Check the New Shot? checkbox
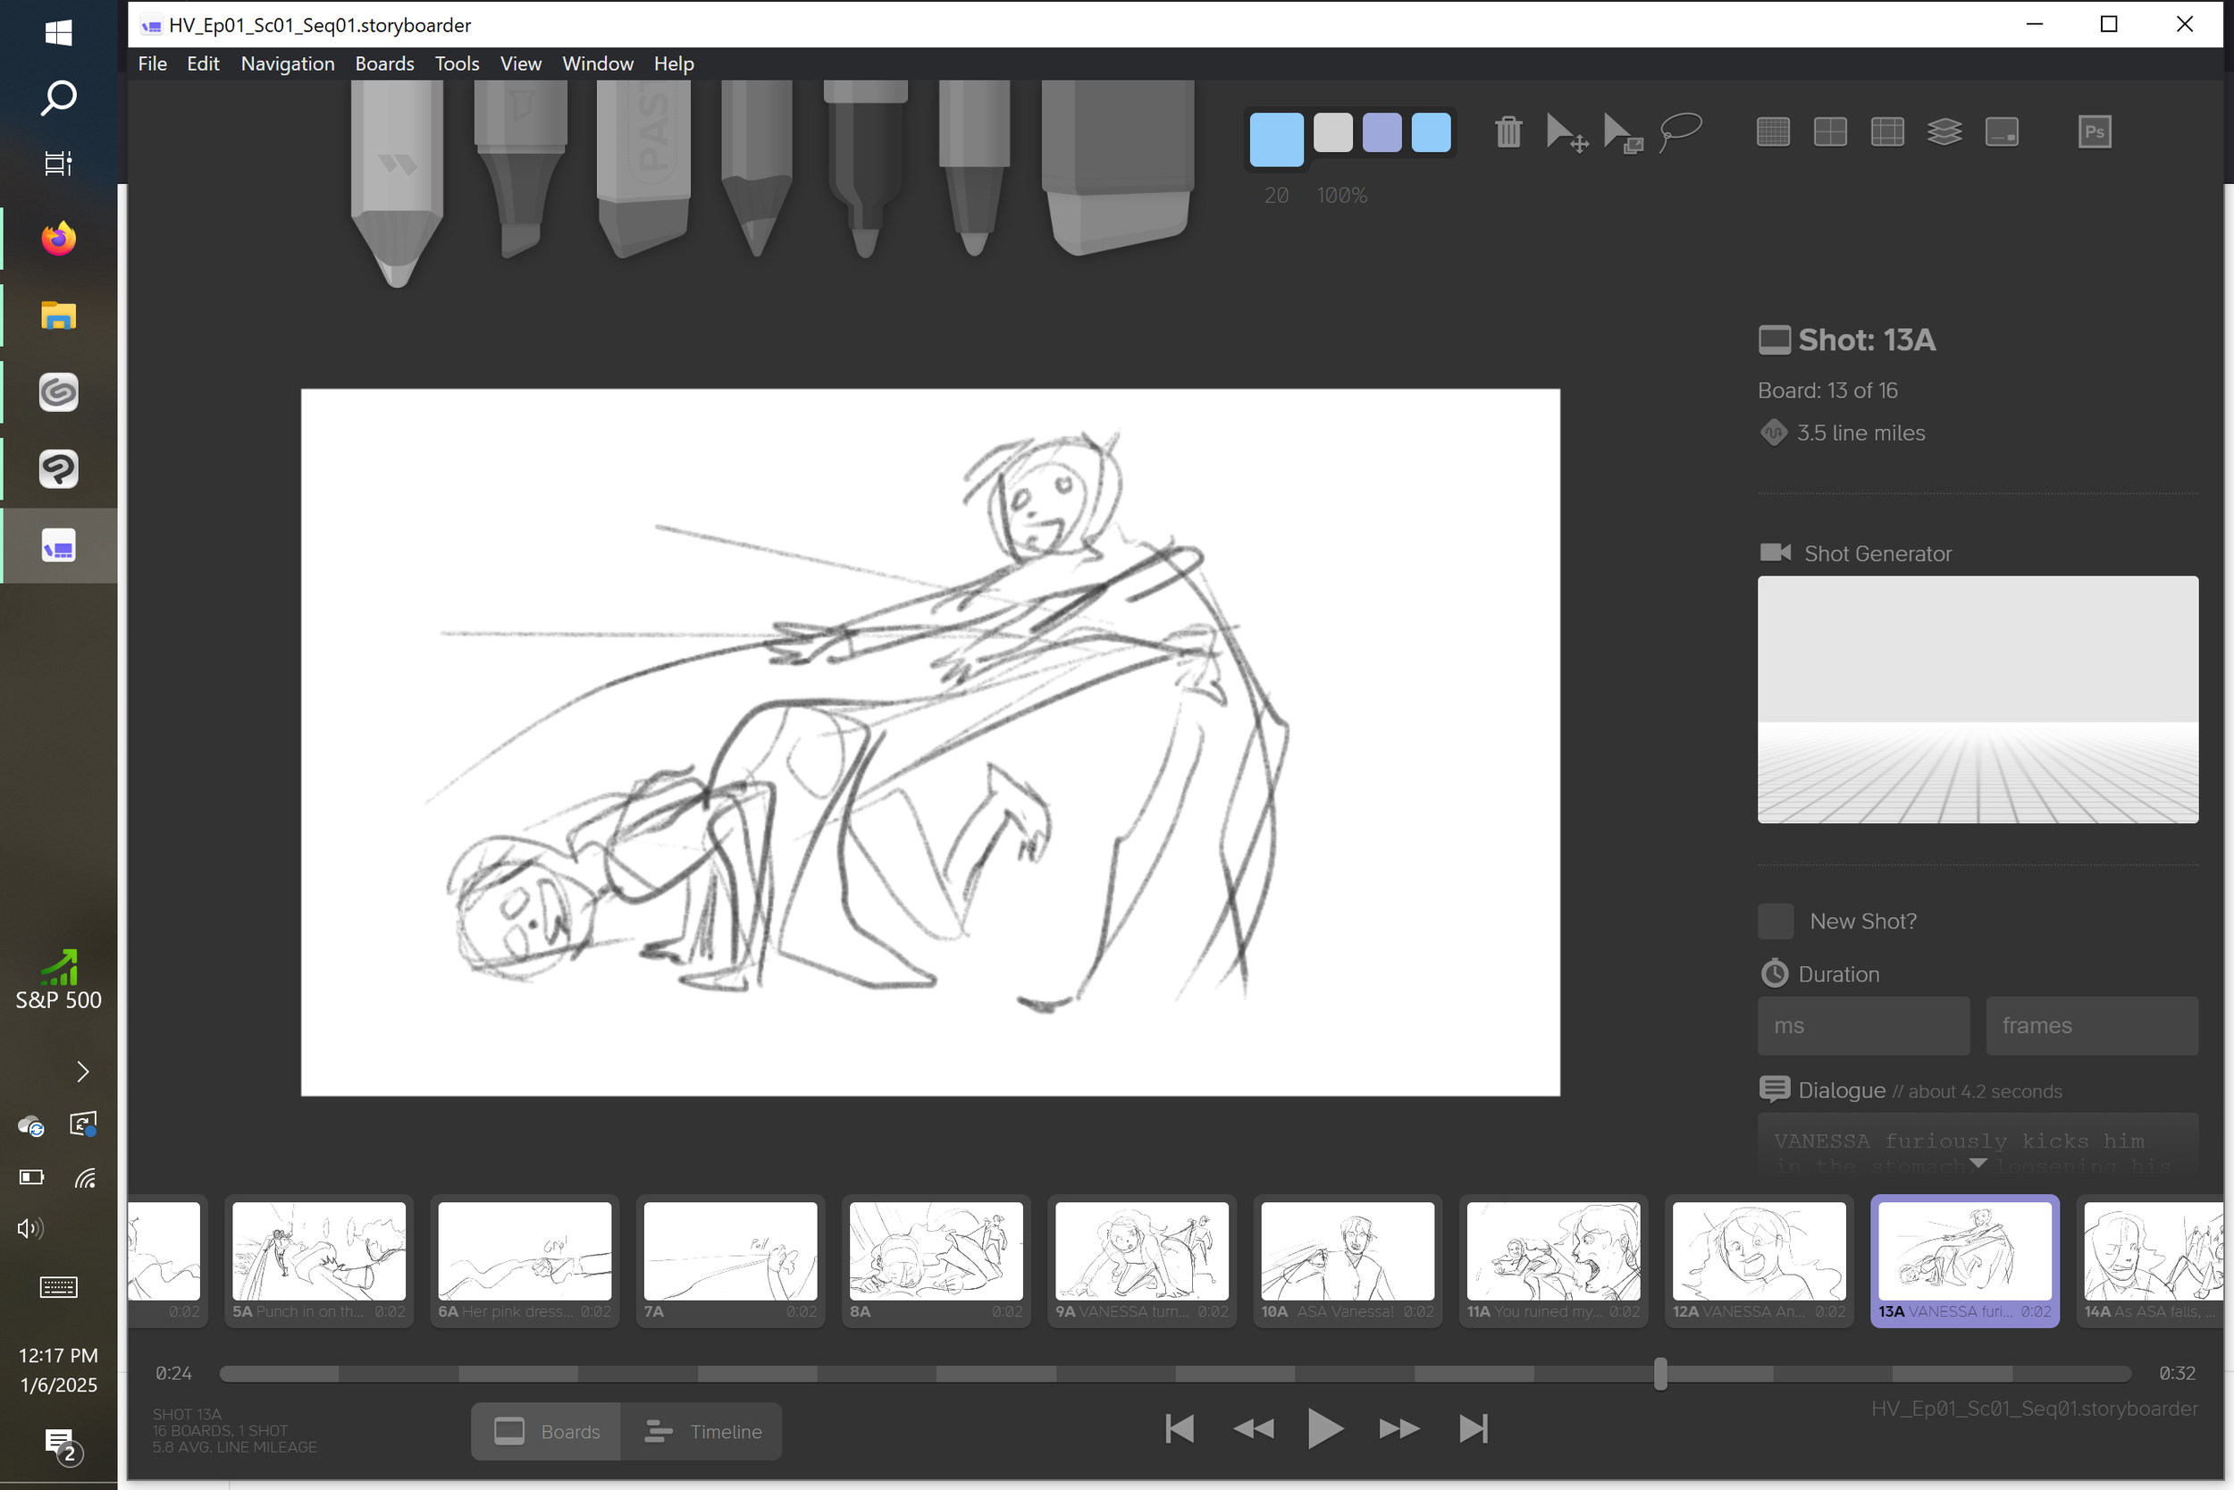Image resolution: width=2234 pixels, height=1490 pixels. (1776, 921)
